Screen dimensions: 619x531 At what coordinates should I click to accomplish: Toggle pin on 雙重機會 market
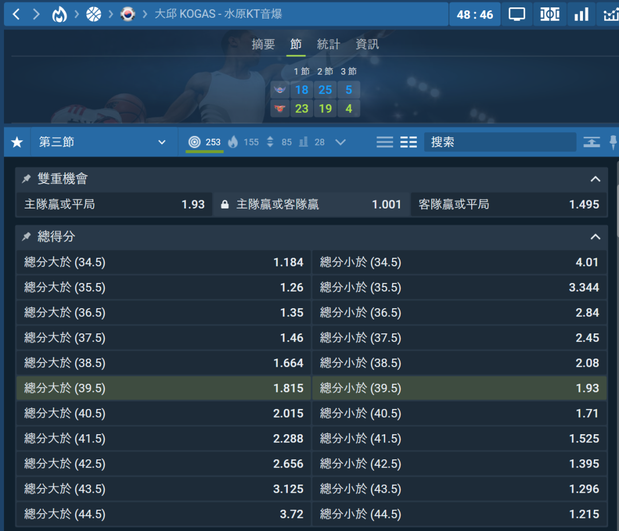coord(26,179)
